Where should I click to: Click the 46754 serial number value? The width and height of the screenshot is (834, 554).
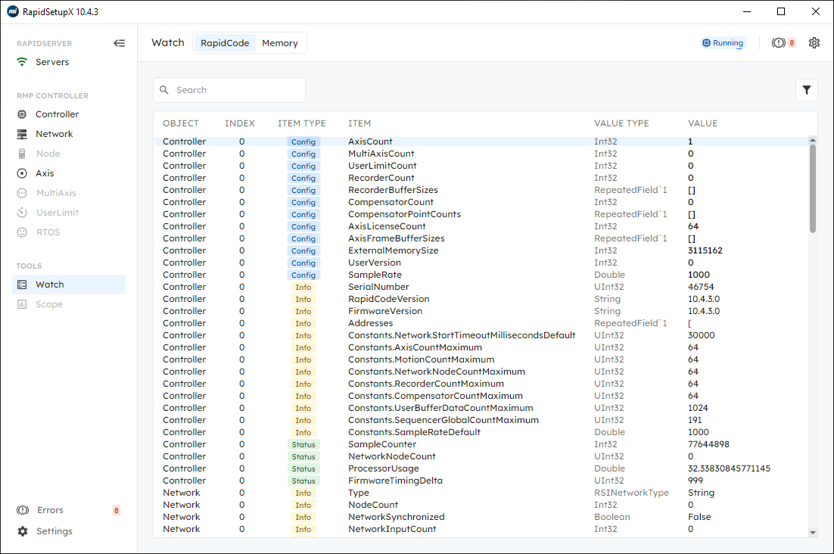pos(701,287)
